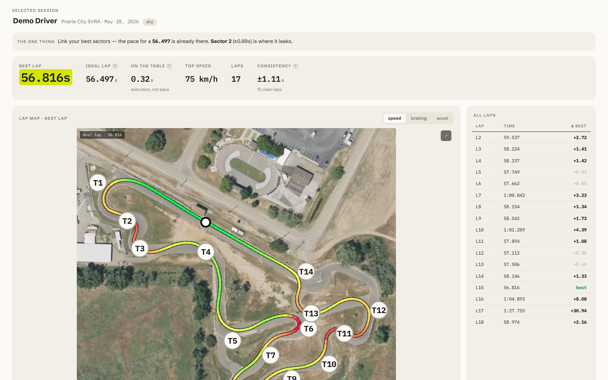Select the T6 corner marker

309,329
